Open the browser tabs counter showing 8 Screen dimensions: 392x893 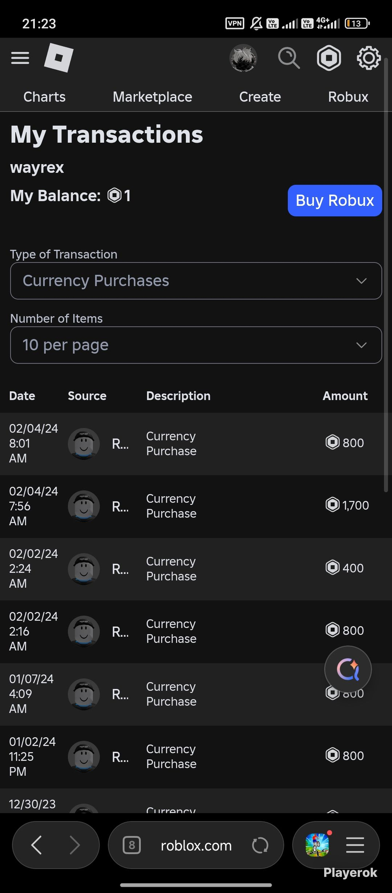132,845
